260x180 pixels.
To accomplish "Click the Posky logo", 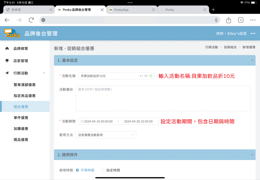I will (12, 33).
